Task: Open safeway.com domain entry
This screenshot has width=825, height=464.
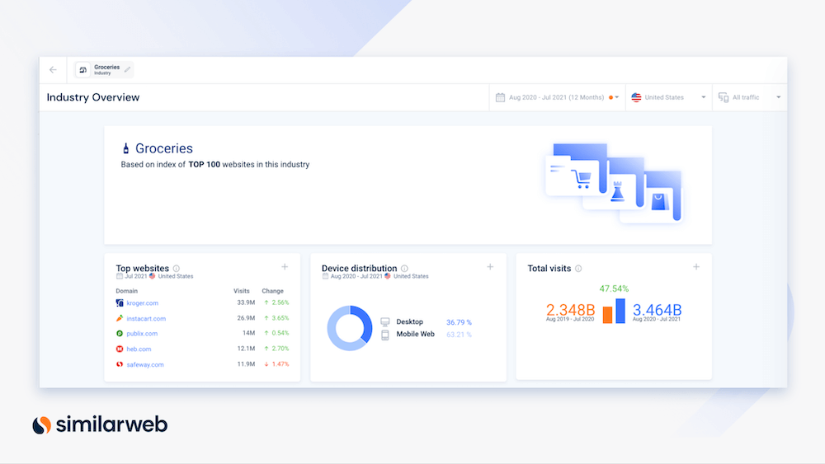Action: coord(144,364)
